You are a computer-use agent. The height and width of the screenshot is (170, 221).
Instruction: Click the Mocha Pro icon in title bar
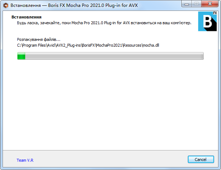tap(6, 5)
